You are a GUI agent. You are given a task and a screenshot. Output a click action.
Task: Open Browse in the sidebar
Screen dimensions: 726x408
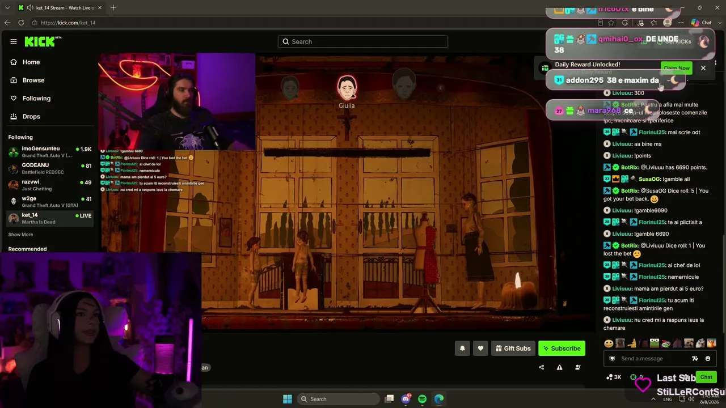(33, 80)
